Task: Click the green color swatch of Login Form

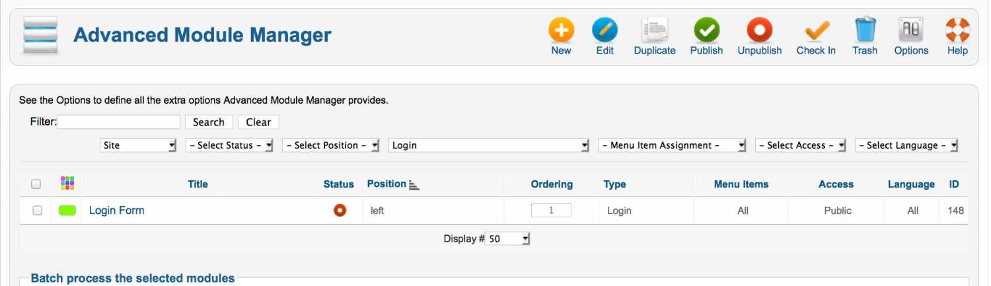Action: pyautogui.click(x=67, y=211)
